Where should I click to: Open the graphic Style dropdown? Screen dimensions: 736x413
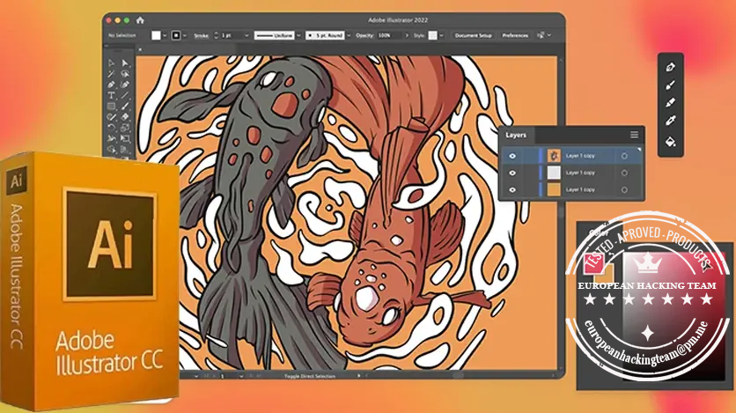(441, 36)
